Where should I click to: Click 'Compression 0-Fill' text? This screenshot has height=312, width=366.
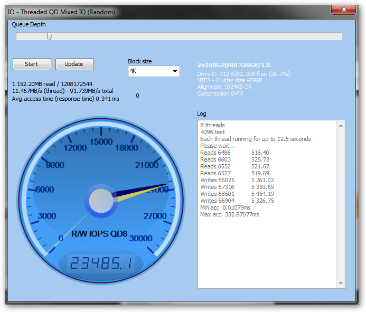(x=220, y=93)
